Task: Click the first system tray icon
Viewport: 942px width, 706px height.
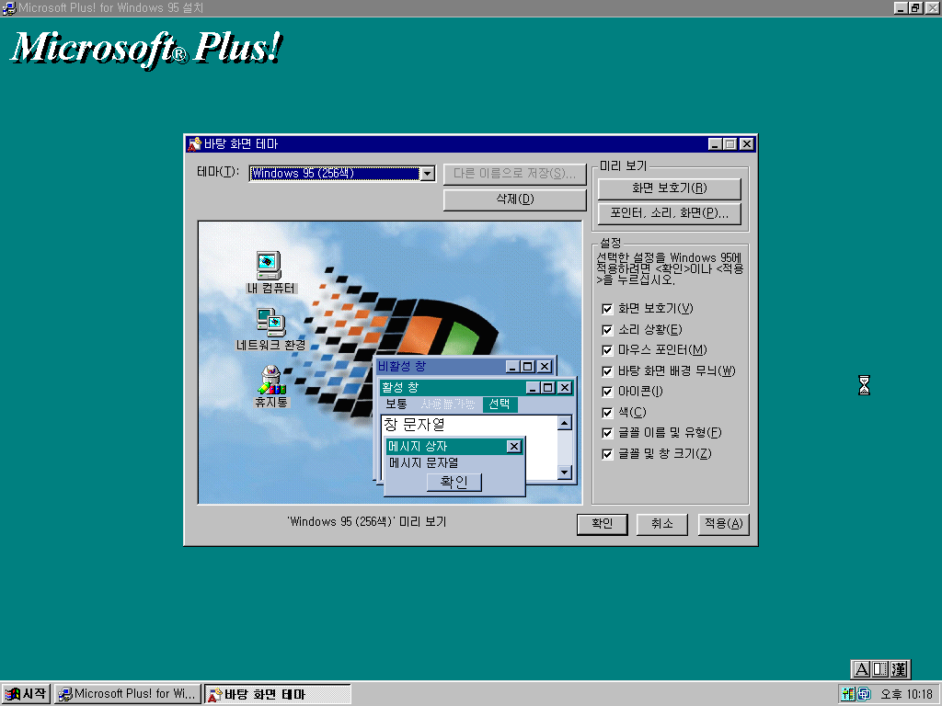Action: 847,694
